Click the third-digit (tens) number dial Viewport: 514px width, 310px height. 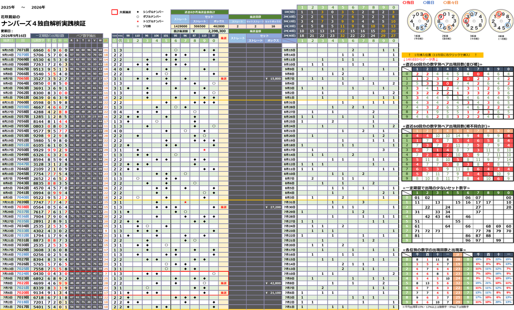click(x=474, y=21)
